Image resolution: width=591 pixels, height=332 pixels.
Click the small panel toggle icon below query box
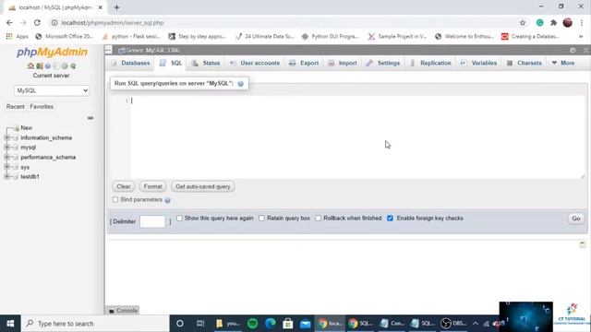pos(583,244)
